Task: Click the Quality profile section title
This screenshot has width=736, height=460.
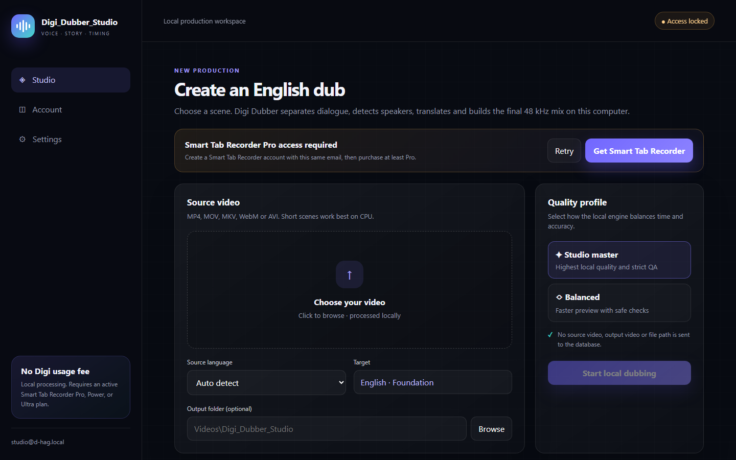Action: pyautogui.click(x=577, y=202)
